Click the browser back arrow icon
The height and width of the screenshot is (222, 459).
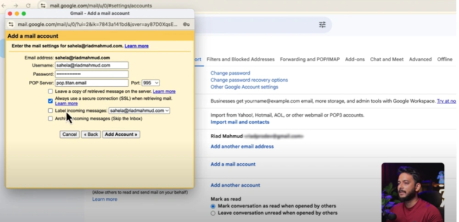coord(4,6)
